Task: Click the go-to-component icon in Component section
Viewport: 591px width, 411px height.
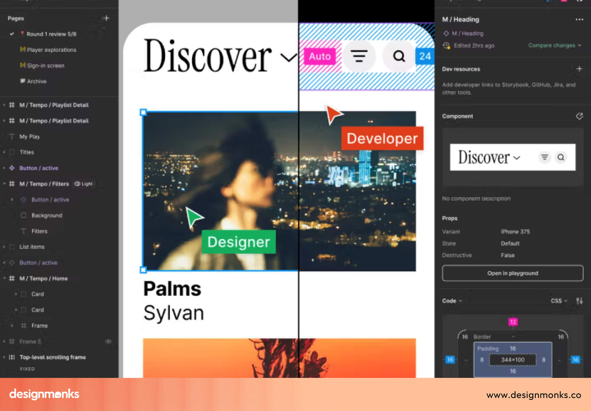Action: pyautogui.click(x=579, y=116)
